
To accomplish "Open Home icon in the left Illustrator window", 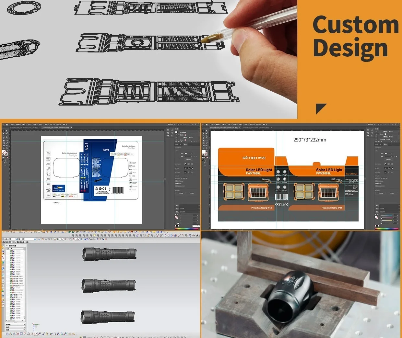I will point(7,125).
